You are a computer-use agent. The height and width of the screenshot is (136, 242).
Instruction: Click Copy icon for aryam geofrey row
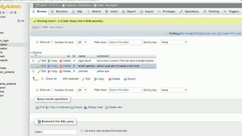tap(49, 66)
